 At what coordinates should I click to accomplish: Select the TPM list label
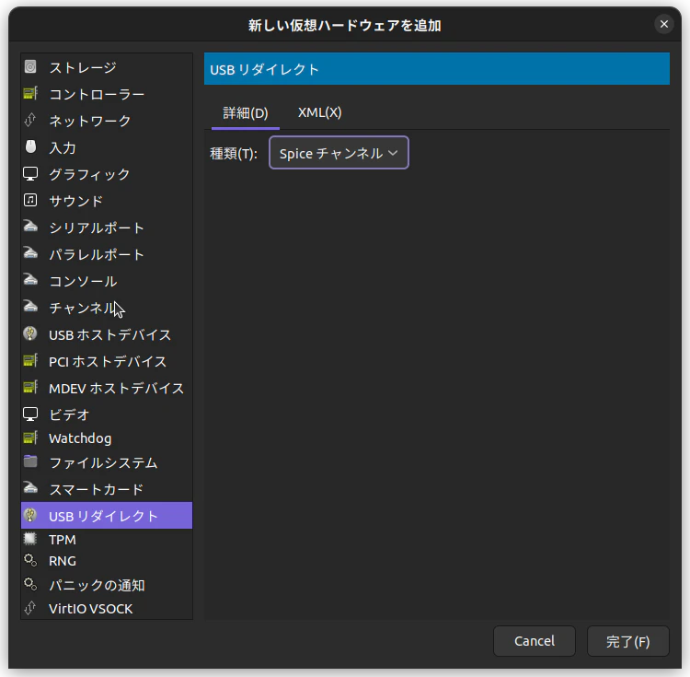click(x=63, y=540)
